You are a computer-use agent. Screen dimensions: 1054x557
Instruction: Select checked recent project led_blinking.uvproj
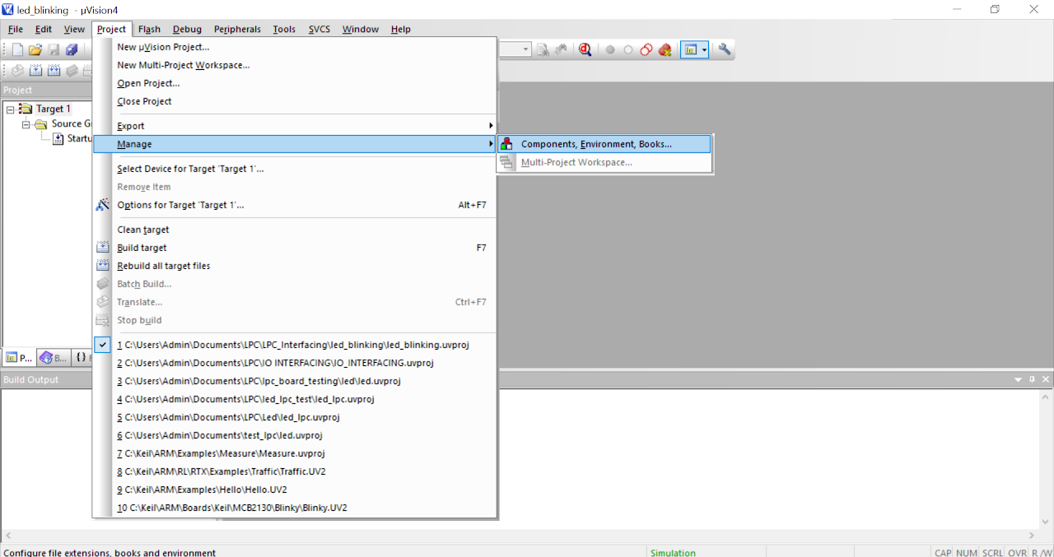[x=295, y=345]
